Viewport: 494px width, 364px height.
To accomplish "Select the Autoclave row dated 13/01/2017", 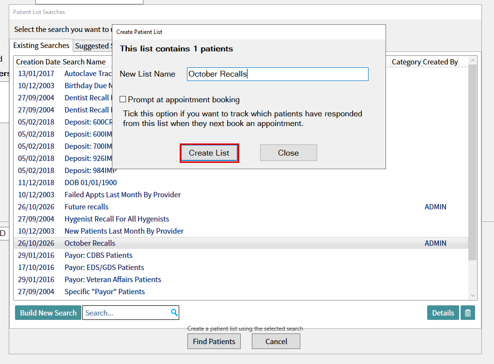I will 63,74.
